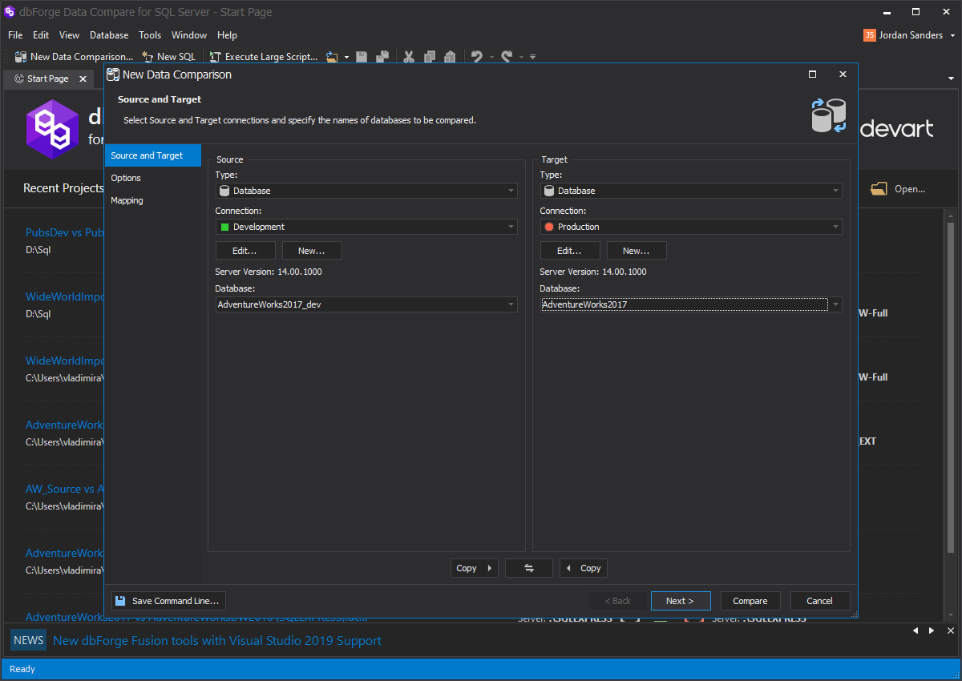The height and width of the screenshot is (681, 962).
Task: Go to the Mapping wizard page
Action: pyautogui.click(x=152, y=200)
